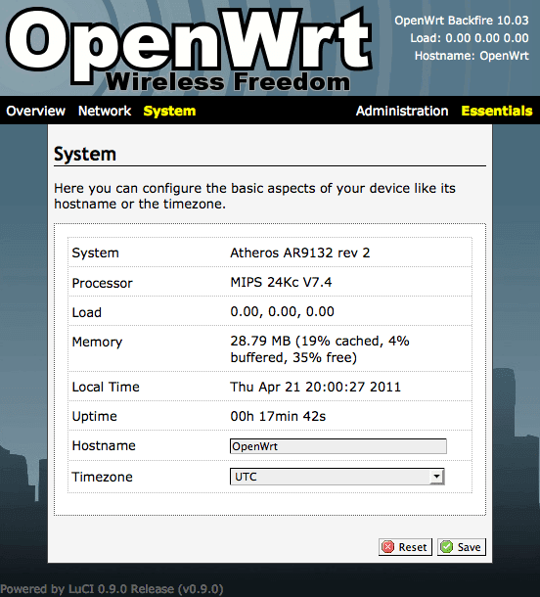Viewport: 540px width, 597px height.
Task: Click 'Load: 0.00 0.00 0.00' in header
Action: click(x=470, y=38)
